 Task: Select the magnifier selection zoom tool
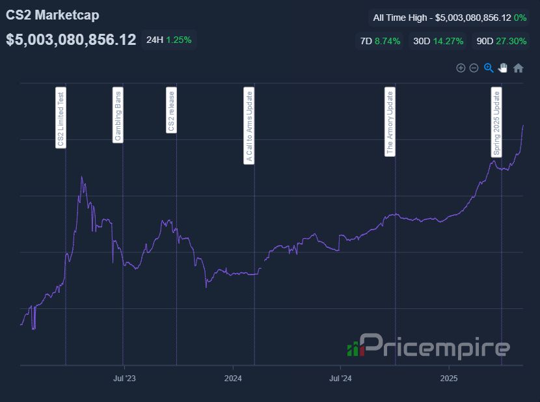pyautogui.click(x=489, y=68)
